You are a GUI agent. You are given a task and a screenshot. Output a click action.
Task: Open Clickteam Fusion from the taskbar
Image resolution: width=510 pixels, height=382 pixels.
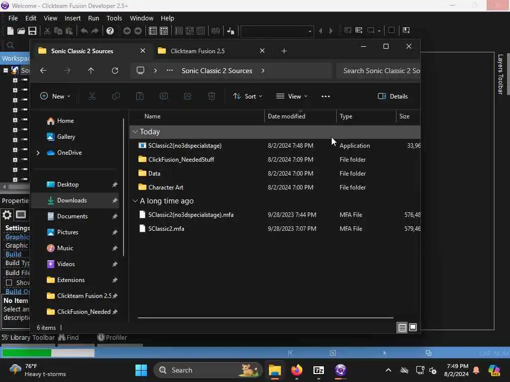(341, 370)
